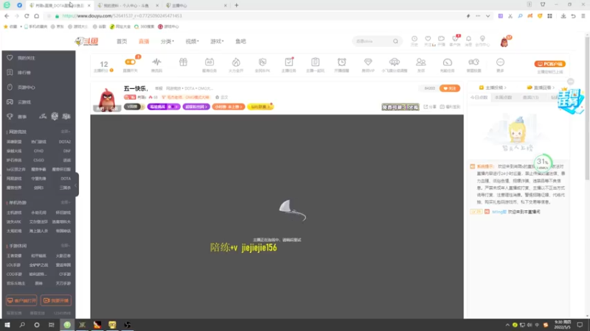Open the Windows Start menu
The width and height of the screenshot is (590, 331).
[7, 325]
